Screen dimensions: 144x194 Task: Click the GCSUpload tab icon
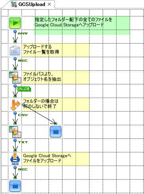point(14,4)
